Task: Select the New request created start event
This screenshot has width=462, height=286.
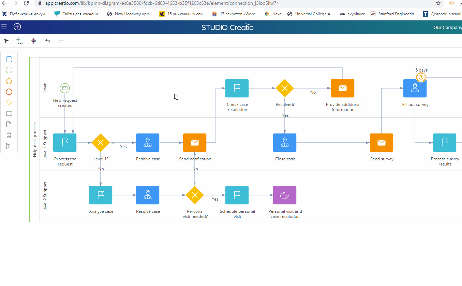Action: point(65,88)
